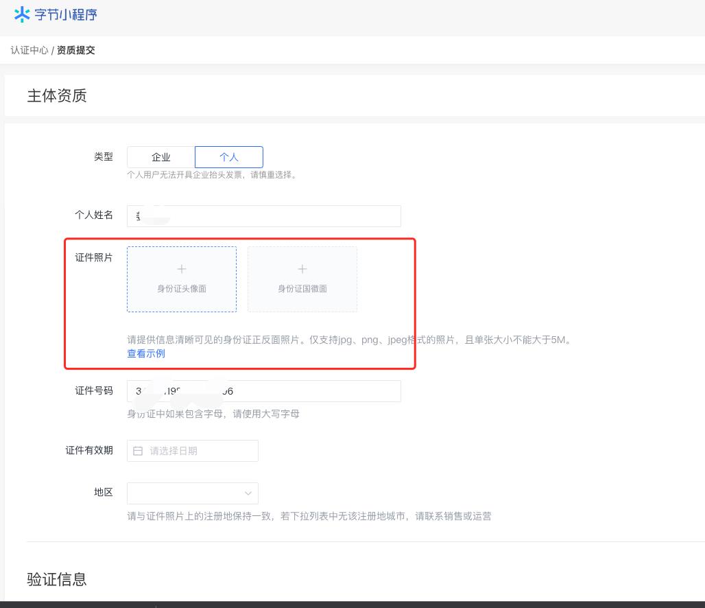Click 资质提交 breadcrumb item
The height and width of the screenshot is (608, 705).
[x=76, y=50]
